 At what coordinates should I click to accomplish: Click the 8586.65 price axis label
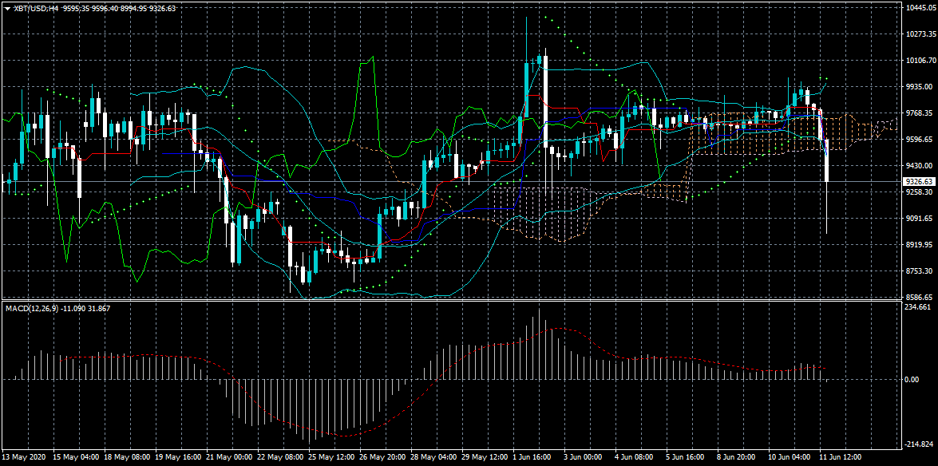920,297
